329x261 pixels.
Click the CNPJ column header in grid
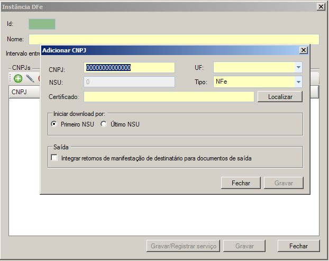click(x=24, y=92)
